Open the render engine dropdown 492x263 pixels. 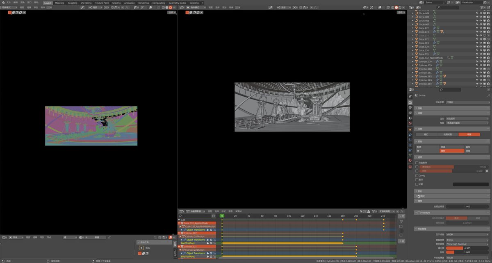coord(467,102)
